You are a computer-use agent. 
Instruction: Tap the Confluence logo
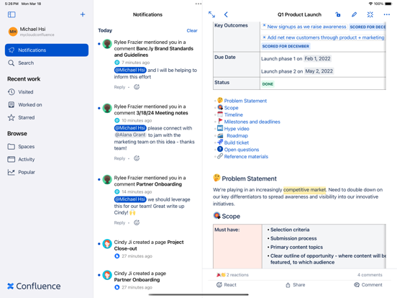[x=34, y=286]
